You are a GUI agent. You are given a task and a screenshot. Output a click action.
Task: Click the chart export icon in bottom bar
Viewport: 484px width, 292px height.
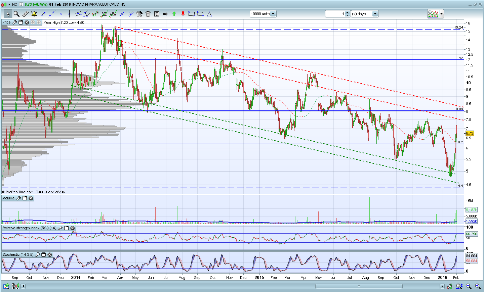pyautogui.click(x=6, y=286)
